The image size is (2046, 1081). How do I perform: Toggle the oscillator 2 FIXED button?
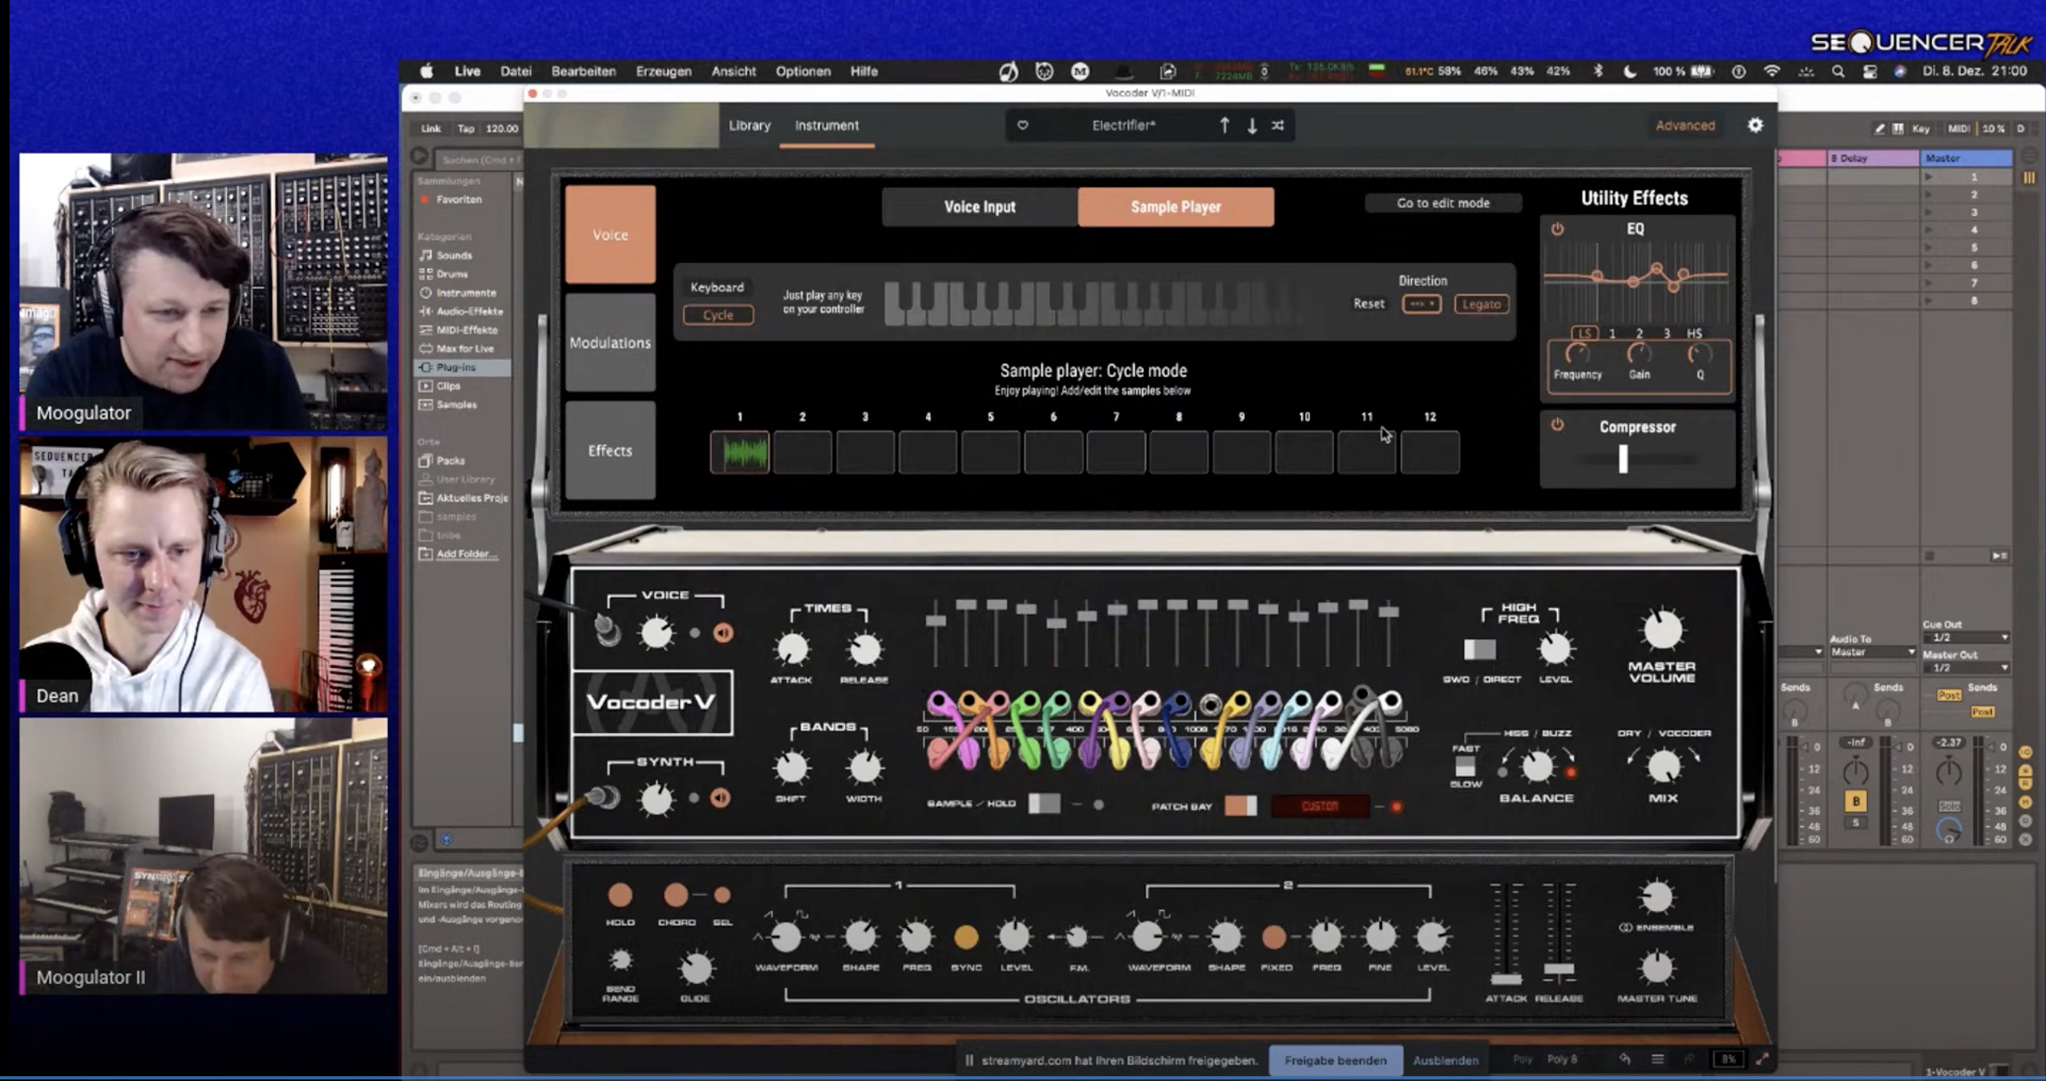click(1274, 936)
